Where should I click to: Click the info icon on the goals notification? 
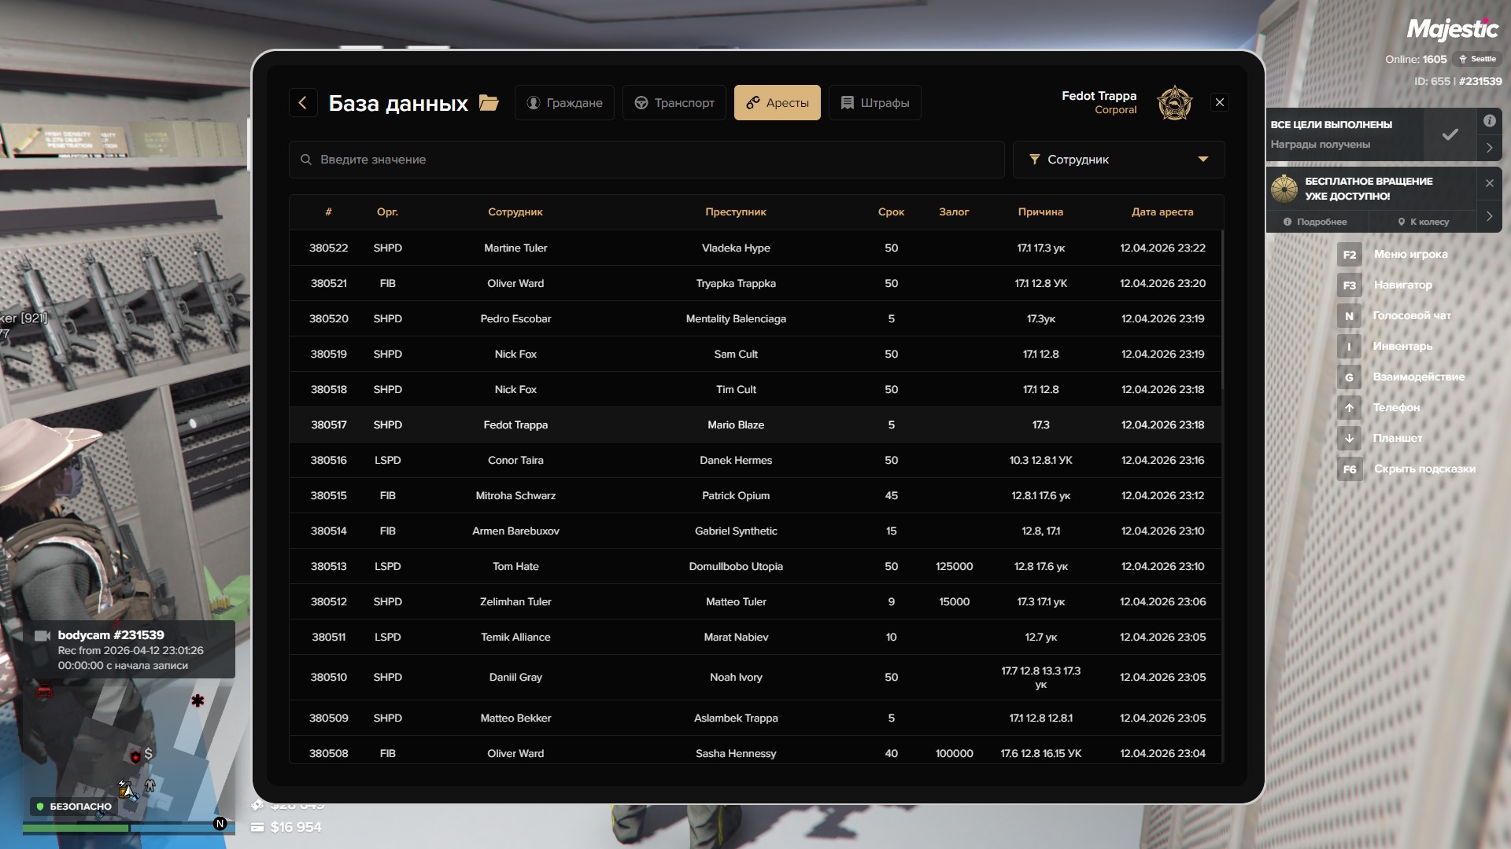[x=1489, y=121]
